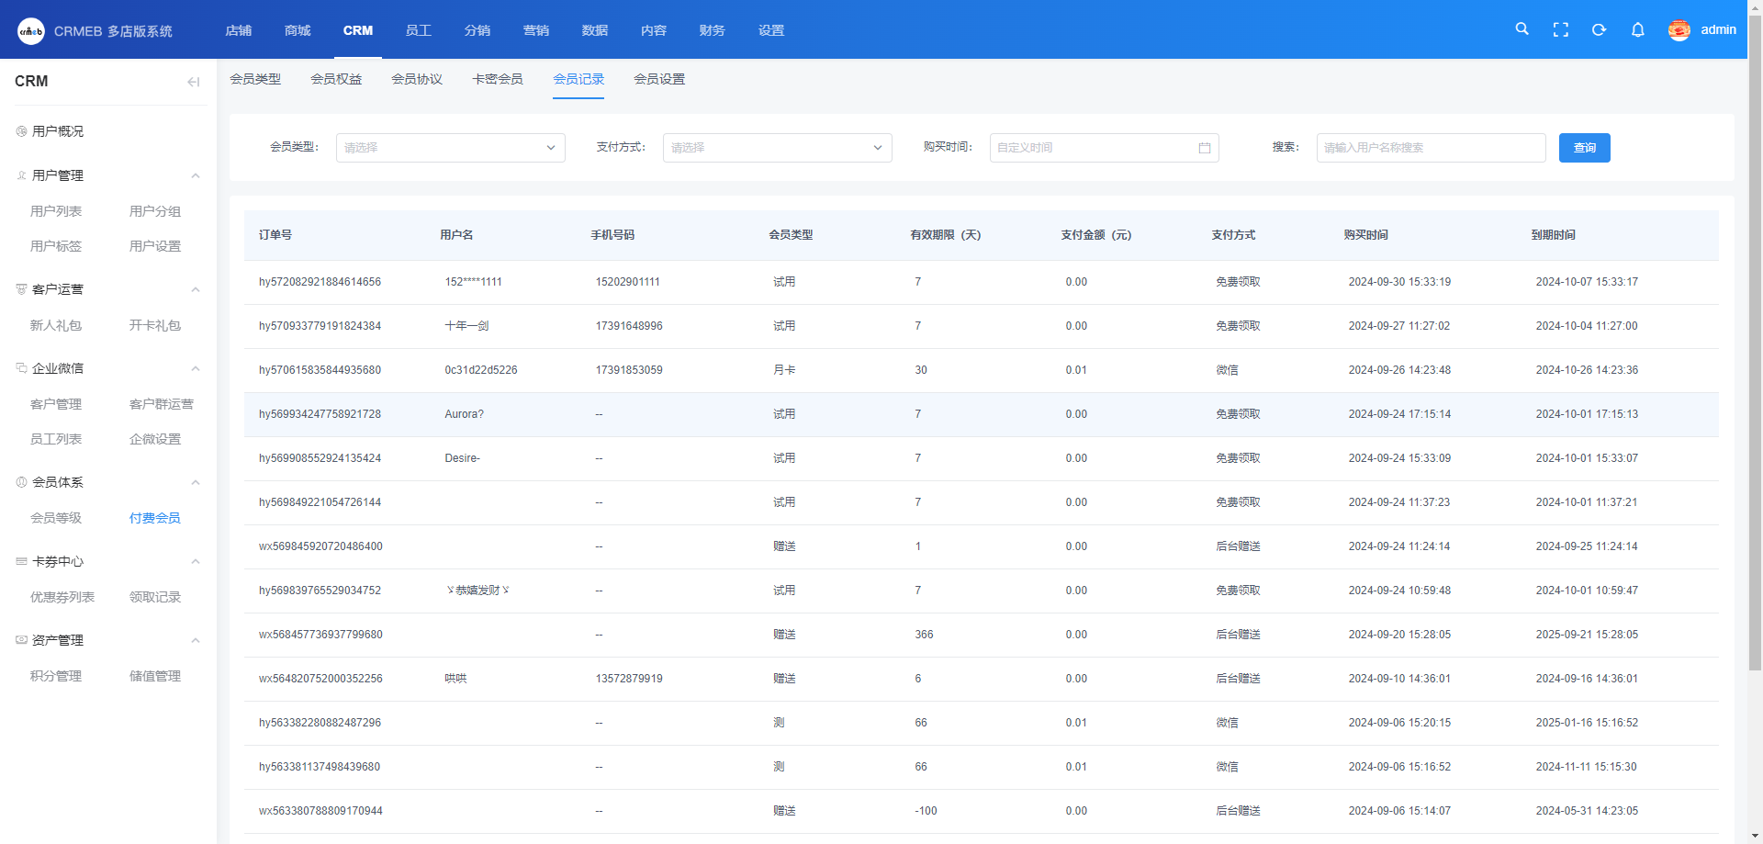The image size is (1763, 844).
Task: Switch to the 卡密会员 tab
Action: coord(497,79)
